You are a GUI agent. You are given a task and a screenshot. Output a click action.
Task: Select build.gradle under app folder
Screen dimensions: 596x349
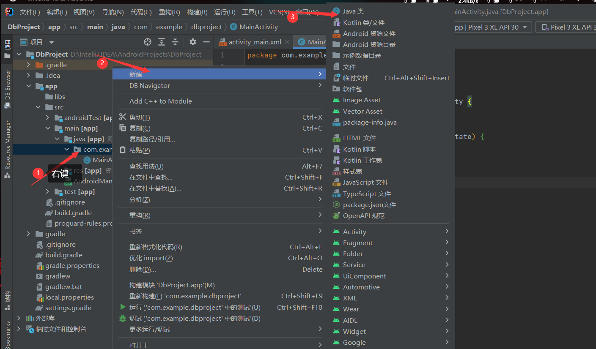pos(73,213)
